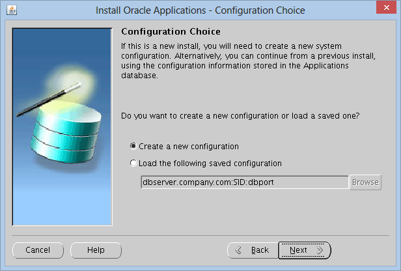Click the paragraph beginning 'If this is a new install'
The width and height of the screenshot is (401, 271).
click(x=248, y=61)
